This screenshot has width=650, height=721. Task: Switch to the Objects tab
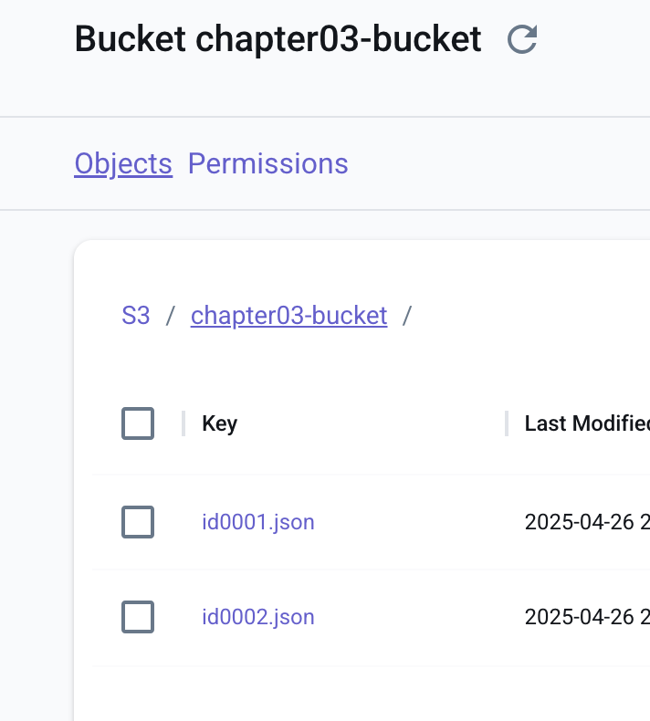click(x=123, y=164)
